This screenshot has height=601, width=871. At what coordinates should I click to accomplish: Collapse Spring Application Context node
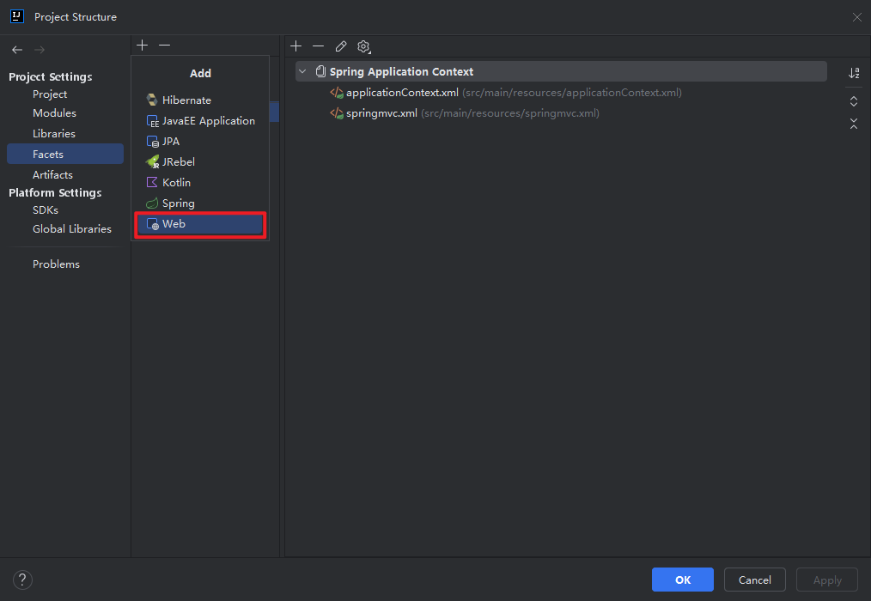[x=302, y=71]
